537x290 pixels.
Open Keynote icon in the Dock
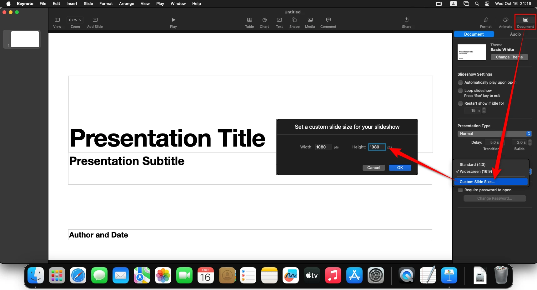449,275
